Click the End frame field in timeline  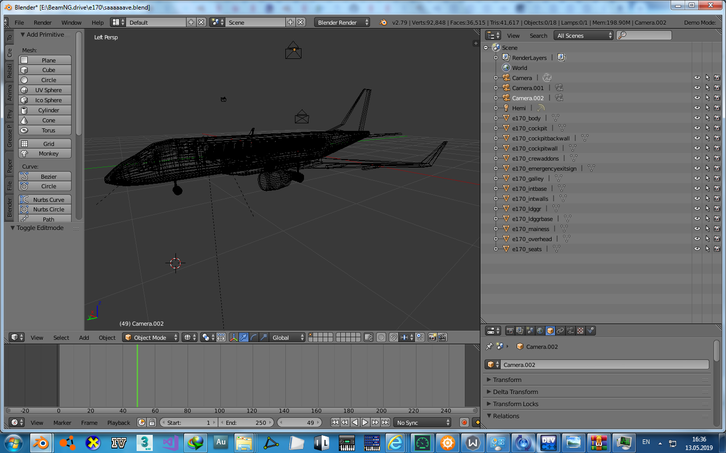[x=247, y=423]
